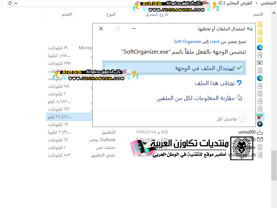The width and height of the screenshot is (277, 208).
Task: Click the unins000 date cell showing ١١:٢٤ م
Action: [152, 132]
